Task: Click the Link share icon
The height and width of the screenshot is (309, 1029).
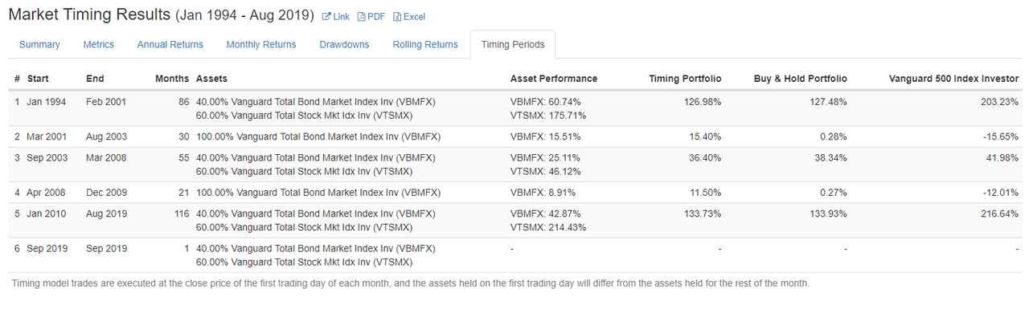Action: click(326, 17)
